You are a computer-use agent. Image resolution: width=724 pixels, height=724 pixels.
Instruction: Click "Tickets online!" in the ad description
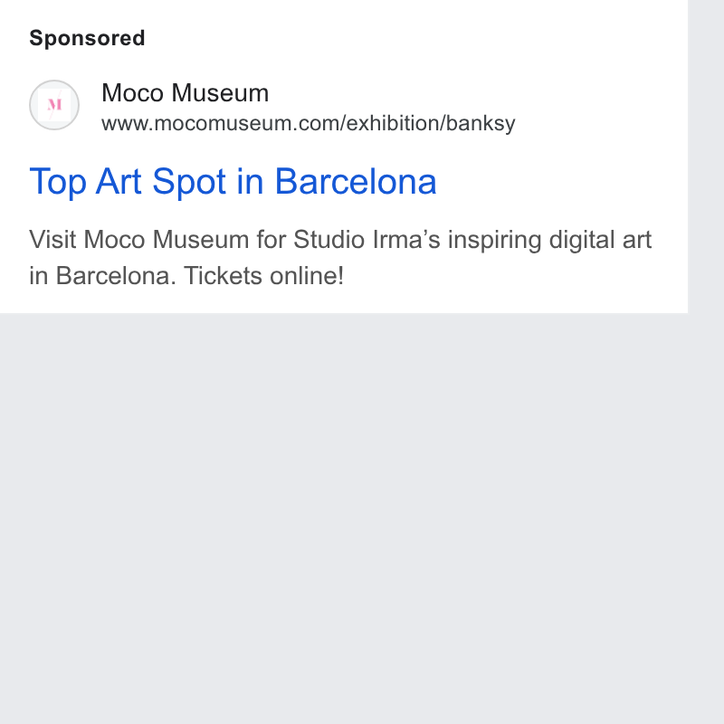click(x=263, y=276)
